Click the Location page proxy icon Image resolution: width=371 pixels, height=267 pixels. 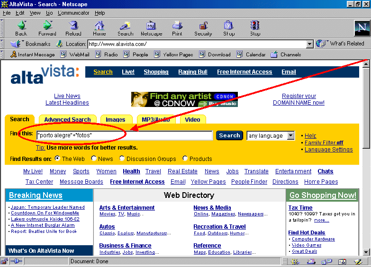click(59, 44)
